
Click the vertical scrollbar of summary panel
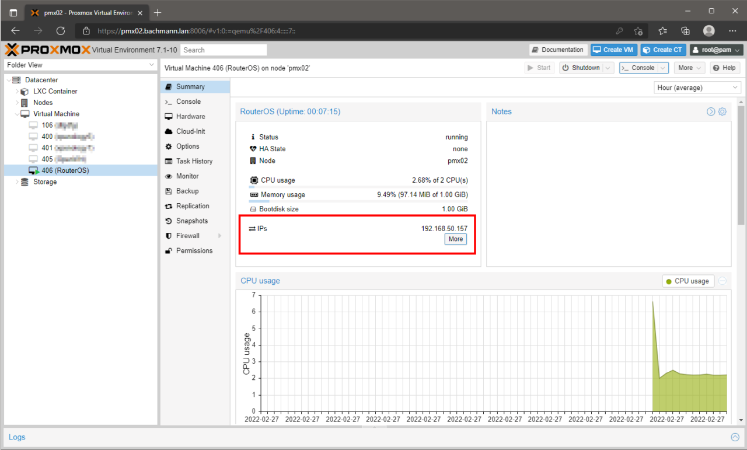tap(741, 165)
